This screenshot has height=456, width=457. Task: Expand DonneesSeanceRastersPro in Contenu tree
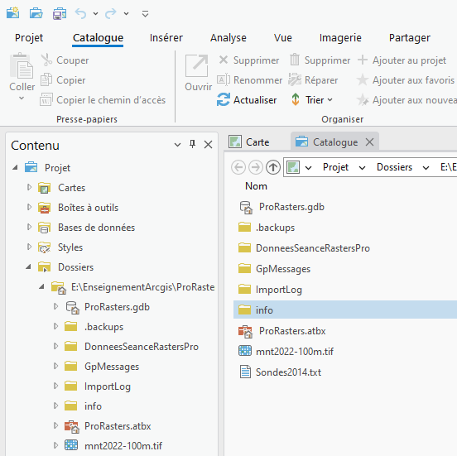click(55, 346)
